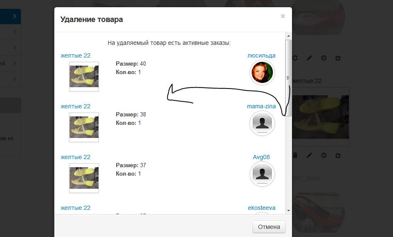The height and width of the screenshot is (237, 393).
Task: Open the first желтые 22 product link
Action: 76,55
